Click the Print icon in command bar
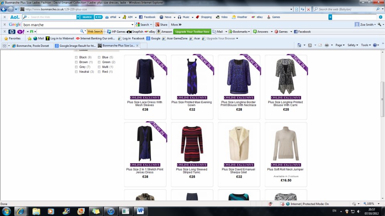This screenshot has height=216, width=385. click(x=326, y=45)
